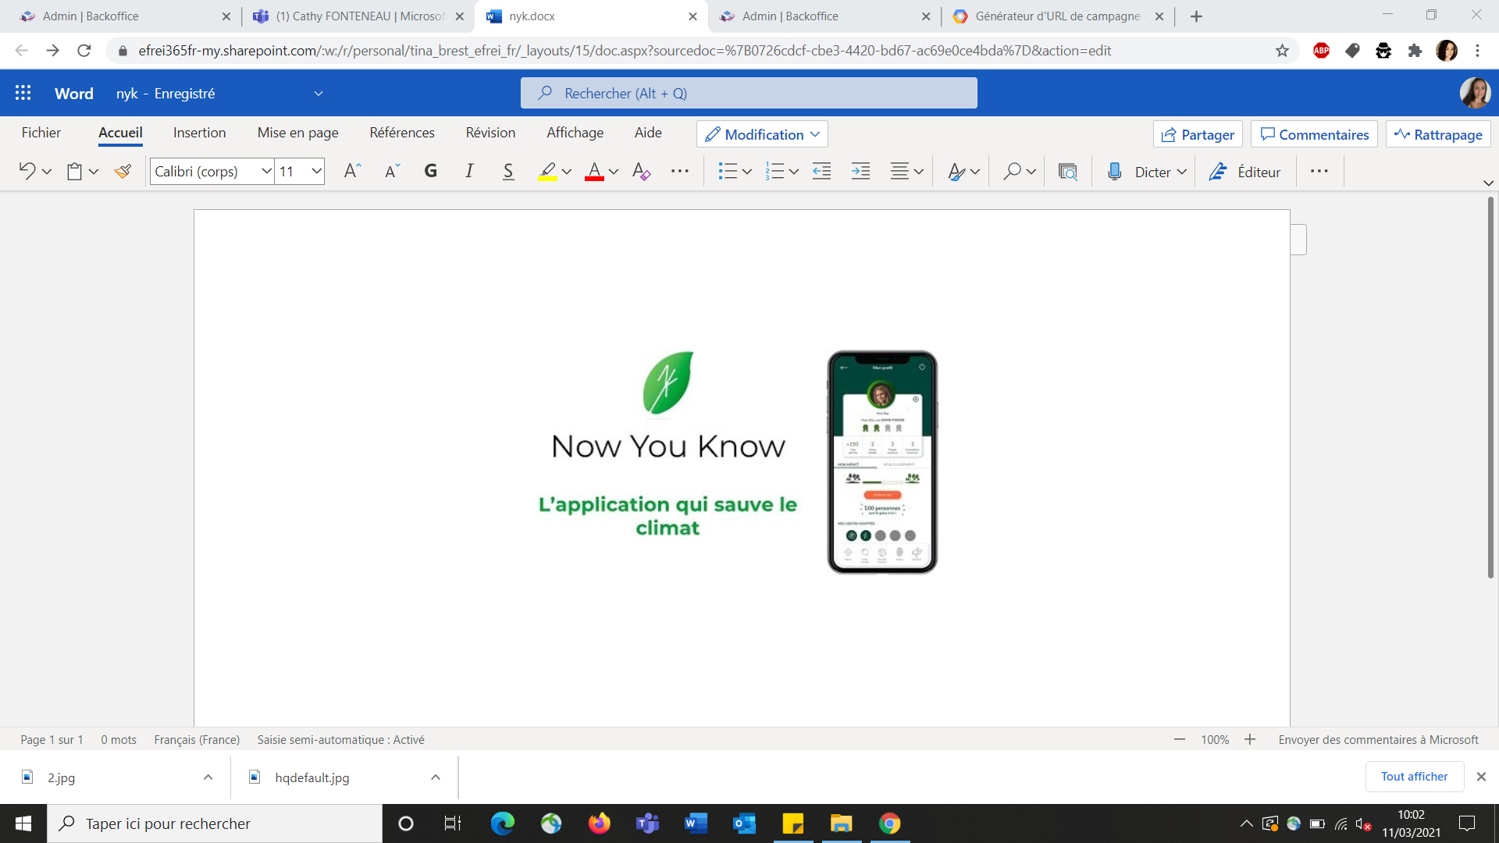Viewport: 1499px width, 843px height.
Task: Open the Éditeur proofing tool
Action: 1244,172
